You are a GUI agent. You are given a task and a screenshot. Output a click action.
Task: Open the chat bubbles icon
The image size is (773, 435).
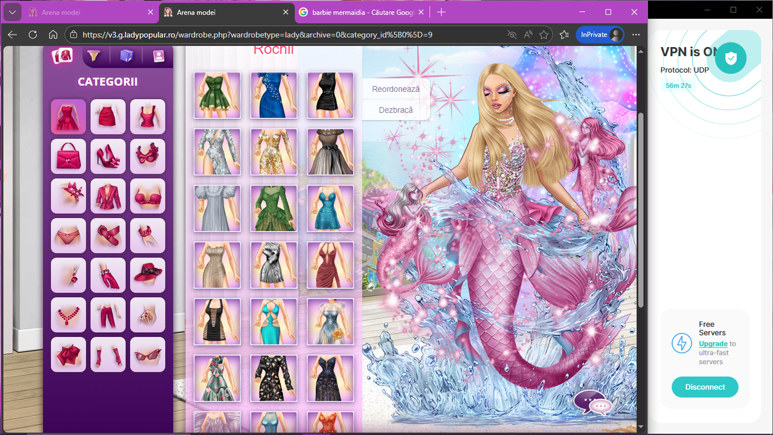click(x=593, y=403)
